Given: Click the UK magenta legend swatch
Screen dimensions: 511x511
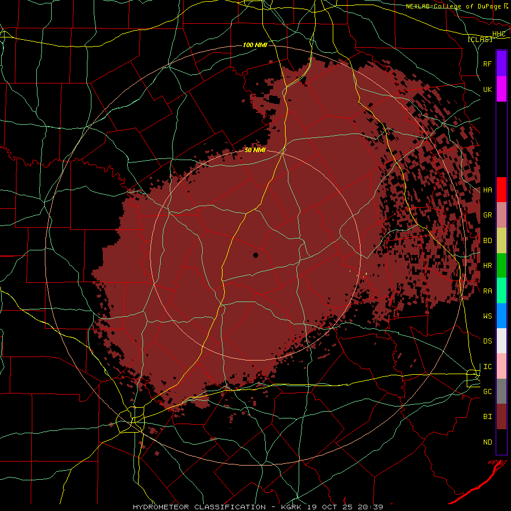Looking at the screenshot, I should [501, 89].
